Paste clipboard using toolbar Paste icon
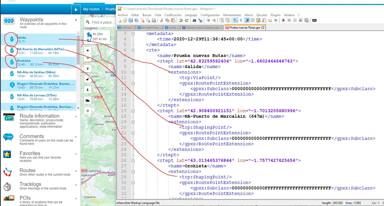The width and height of the screenshot is (384, 206). (173, 20)
